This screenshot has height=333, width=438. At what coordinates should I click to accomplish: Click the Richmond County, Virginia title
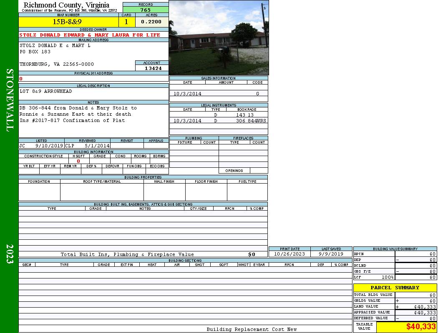[66, 5]
